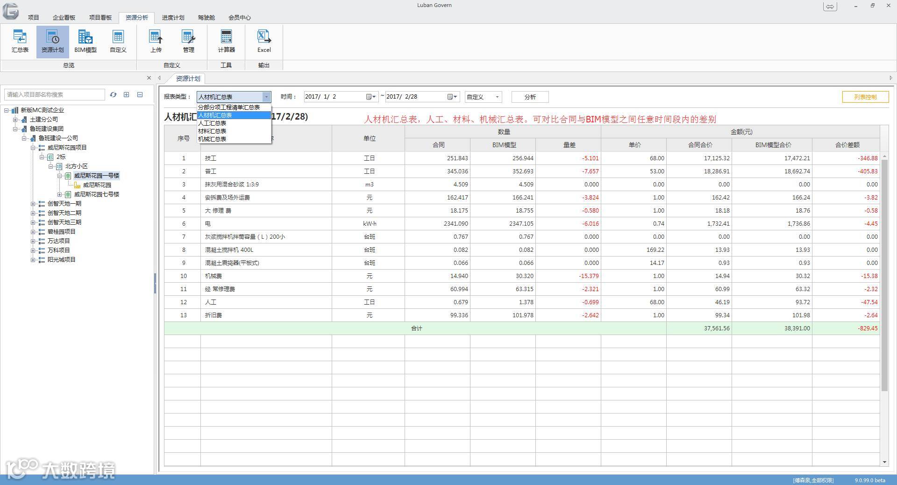Click the 上传 upload icon

tap(156, 41)
